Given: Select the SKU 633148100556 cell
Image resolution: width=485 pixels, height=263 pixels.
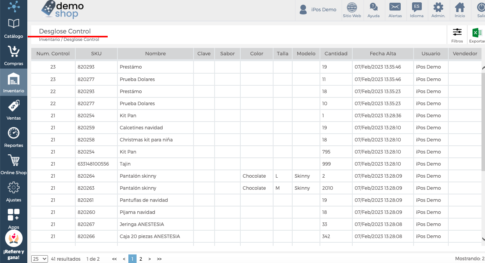Looking at the screenshot, I should tap(96, 164).
